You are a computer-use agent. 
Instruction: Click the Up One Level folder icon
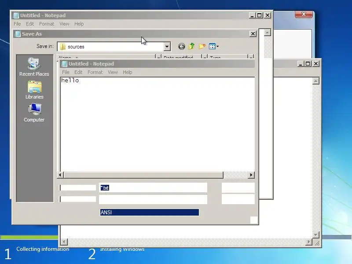[x=192, y=46]
